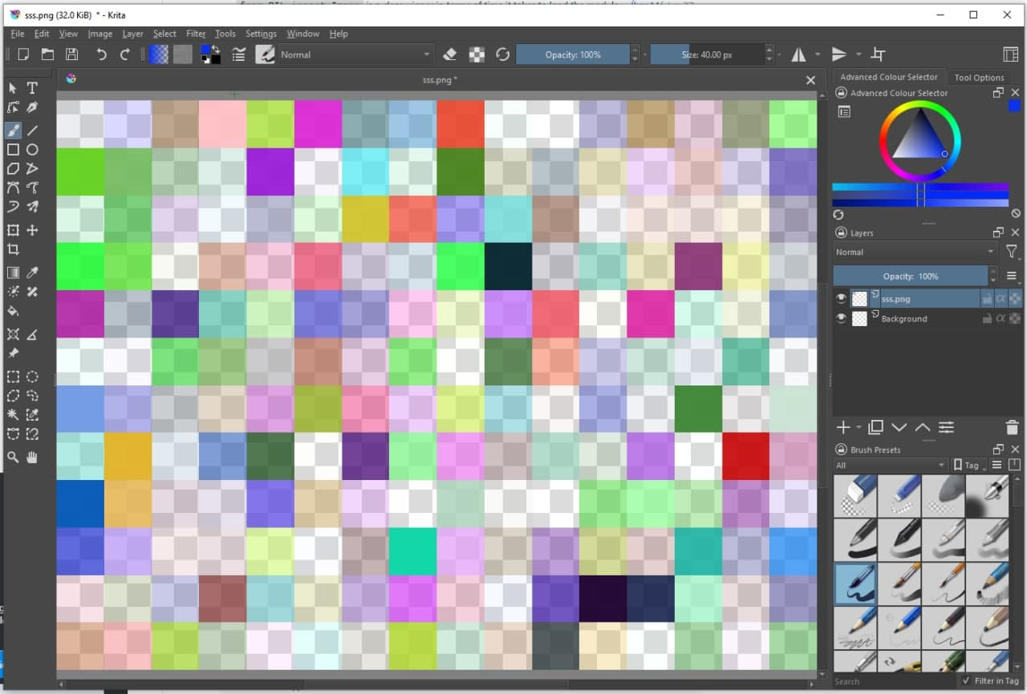Select the Crop tool
Viewport: 1027px width, 694px height.
click(14, 250)
